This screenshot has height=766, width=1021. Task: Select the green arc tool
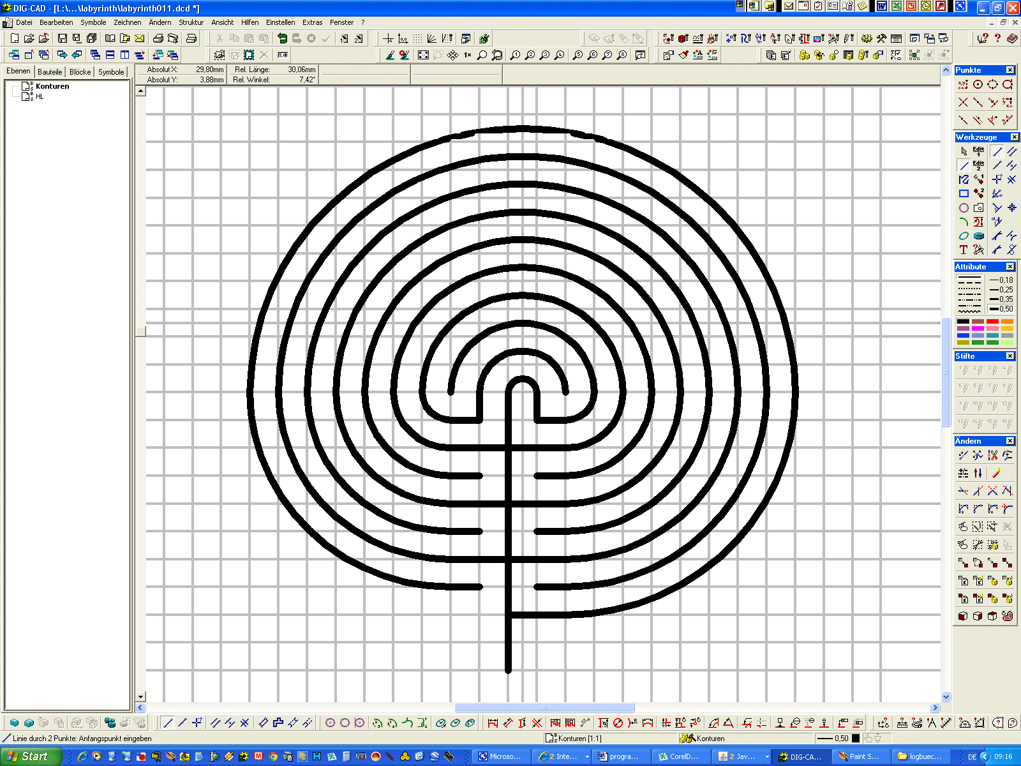pyautogui.click(x=964, y=222)
